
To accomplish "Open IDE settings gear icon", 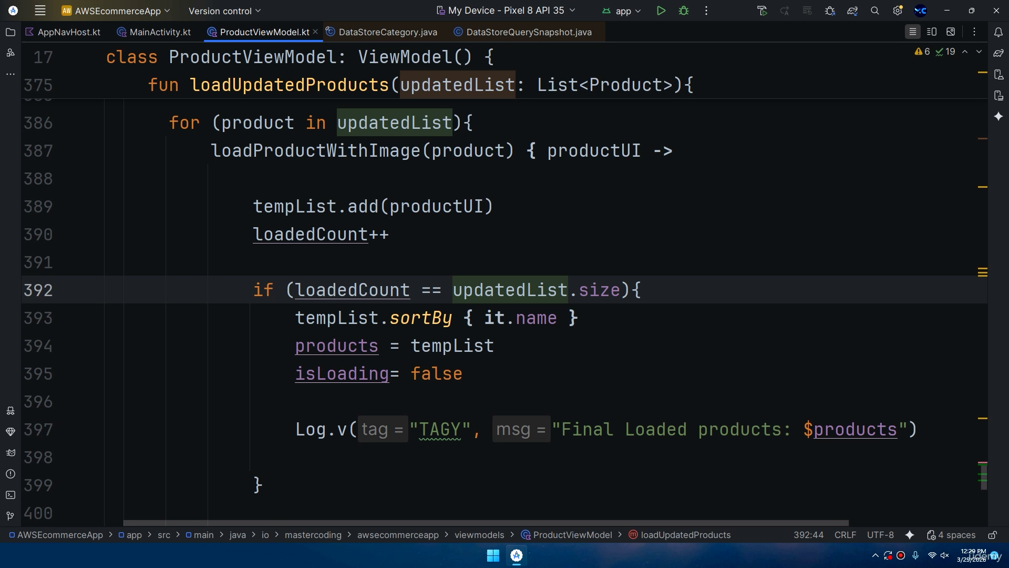I will (898, 11).
